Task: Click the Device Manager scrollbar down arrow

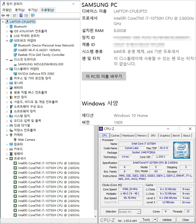Action: point(96,216)
